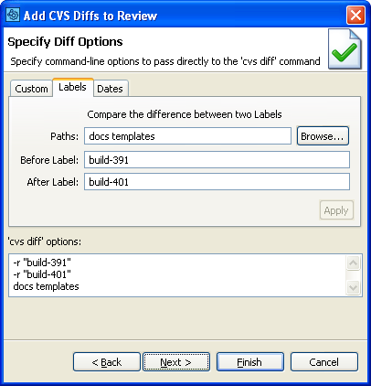The image size is (371, 386).
Task: Click inside the 'cvs diff' options text area
Action: tap(185, 275)
